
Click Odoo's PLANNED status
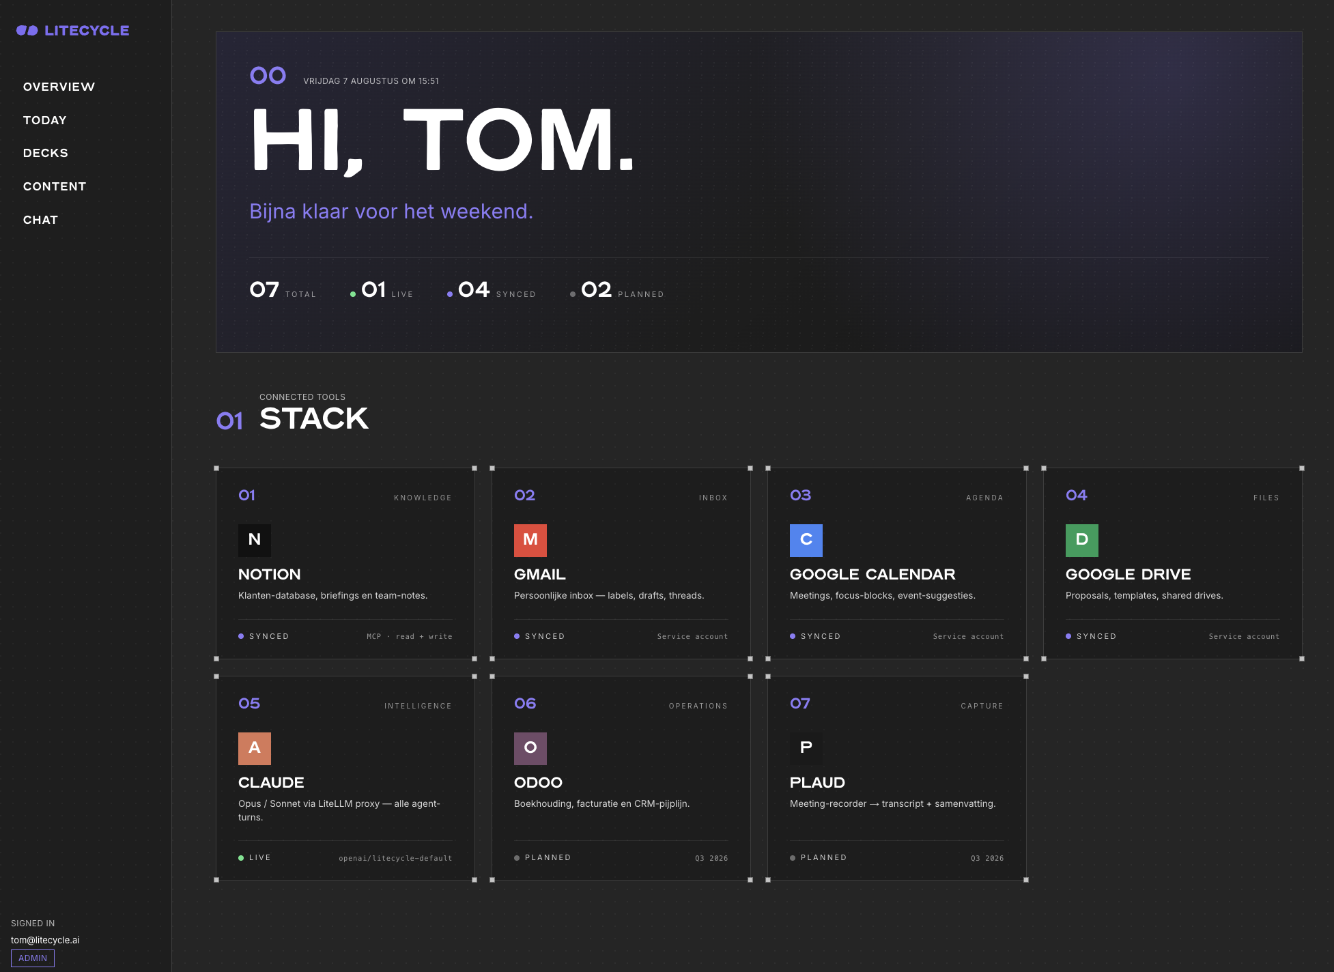pyautogui.click(x=543, y=857)
